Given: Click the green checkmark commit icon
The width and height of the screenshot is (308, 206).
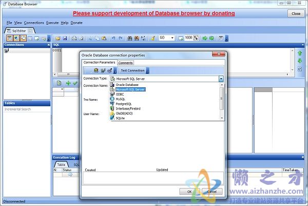Looking at the screenshot, I should click(x=75, y=83).
